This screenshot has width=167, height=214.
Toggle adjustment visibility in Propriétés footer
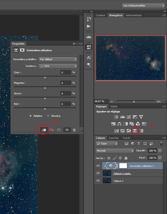(67, 130)
